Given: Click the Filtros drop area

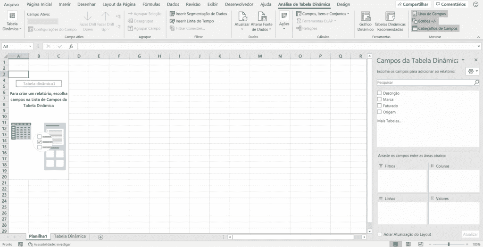Looking at the screenshot, I should 402,181.
